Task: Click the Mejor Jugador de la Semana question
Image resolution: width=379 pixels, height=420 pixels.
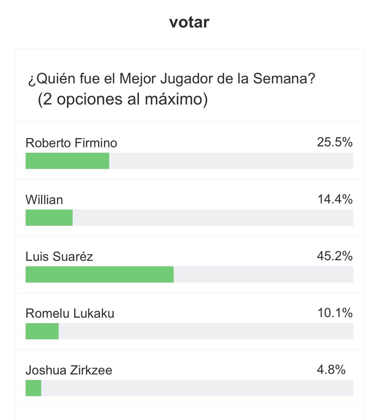Action: tap(172, 78)
